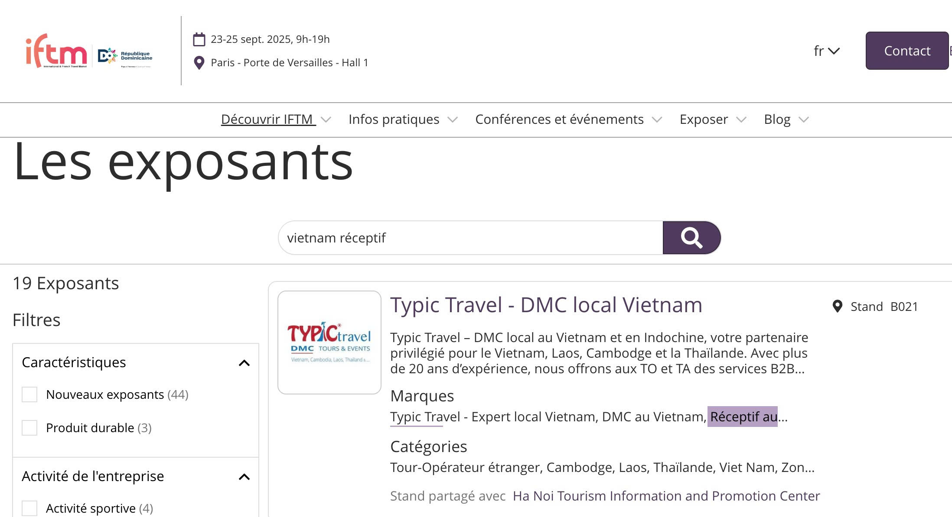Click the République Dominicaine logo
This screenshot has height=517, width=952.
pyautogui.click(x=125, y=57)
